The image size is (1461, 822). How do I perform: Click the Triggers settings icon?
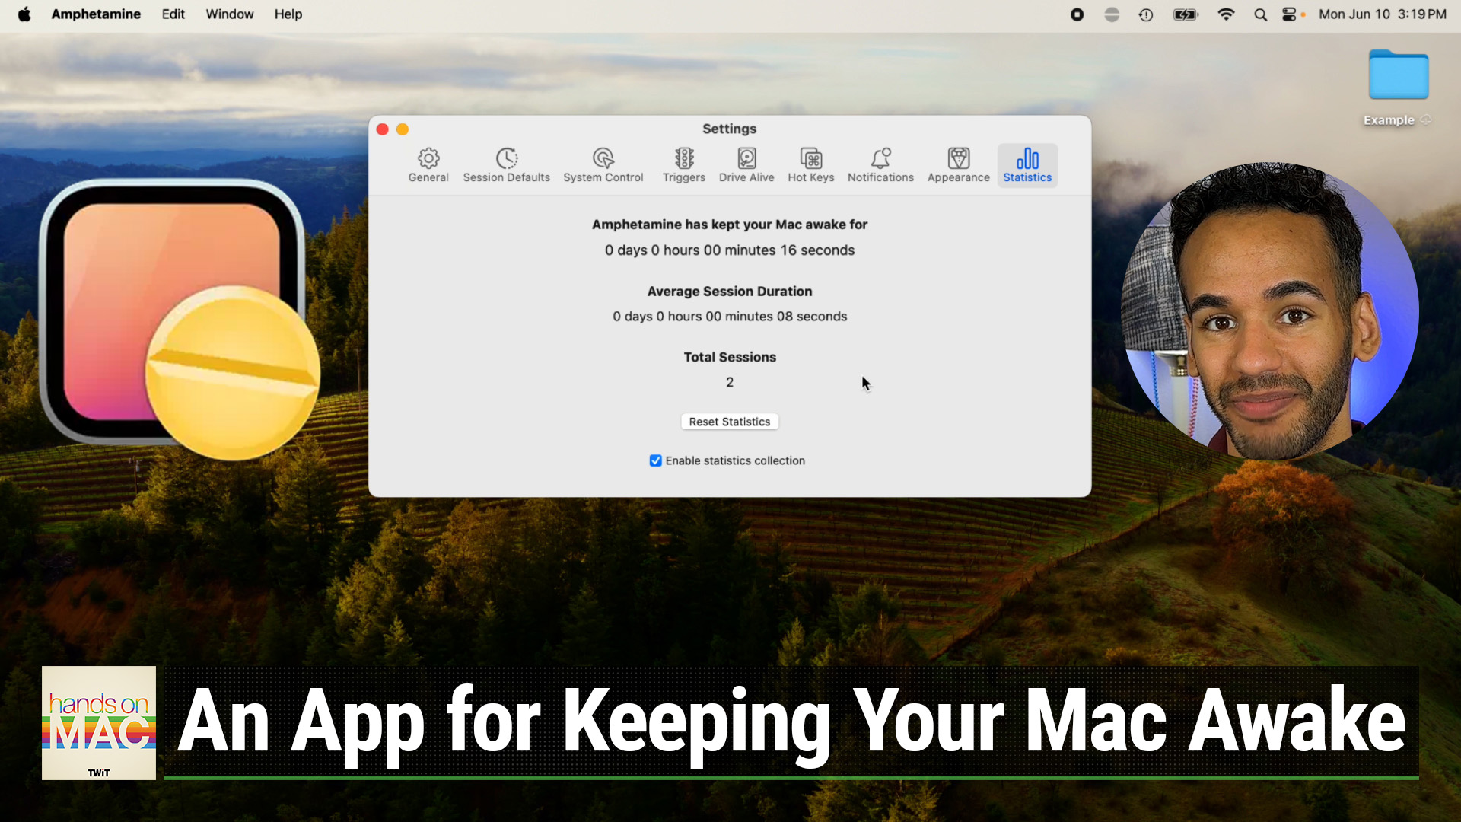pos(683,164)
